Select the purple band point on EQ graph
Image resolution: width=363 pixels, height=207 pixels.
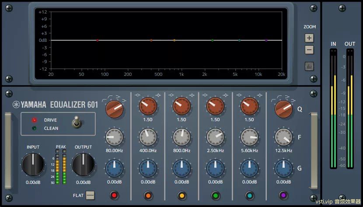tap(266, 40)
